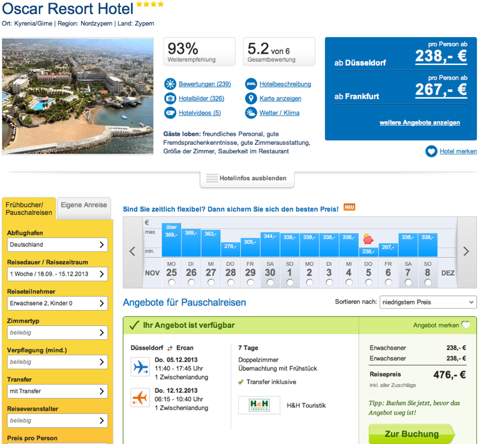479x444 pixels.
Task: Click the Düsseldorf-Ercan route arrows icon
Action: (170, 348)
